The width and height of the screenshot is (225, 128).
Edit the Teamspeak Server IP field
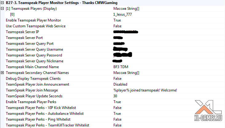(x=125, y=32)
